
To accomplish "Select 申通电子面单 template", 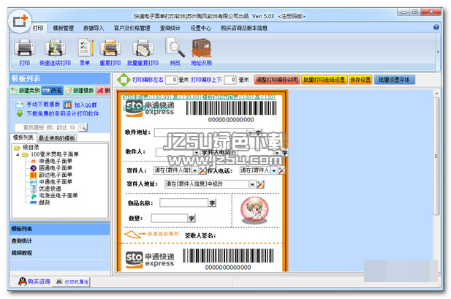I will pos(56,161).
